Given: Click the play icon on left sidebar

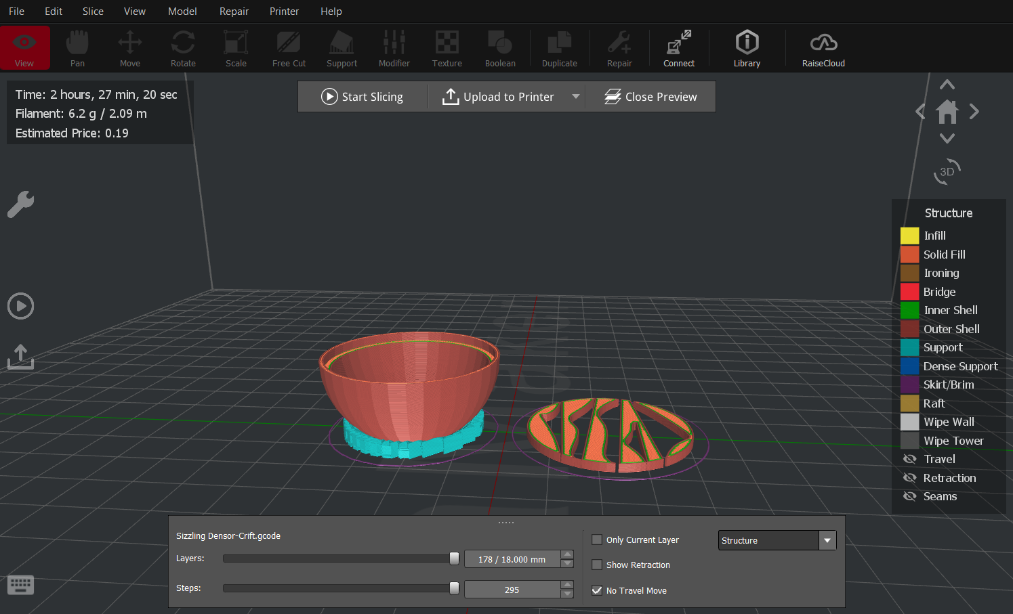Looking at the screenshot, I should 21,306.
